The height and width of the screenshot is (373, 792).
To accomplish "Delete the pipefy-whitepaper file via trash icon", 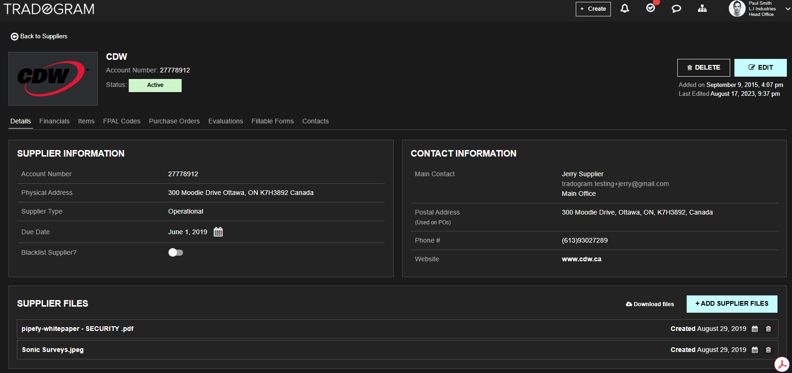I will [768, 329].
